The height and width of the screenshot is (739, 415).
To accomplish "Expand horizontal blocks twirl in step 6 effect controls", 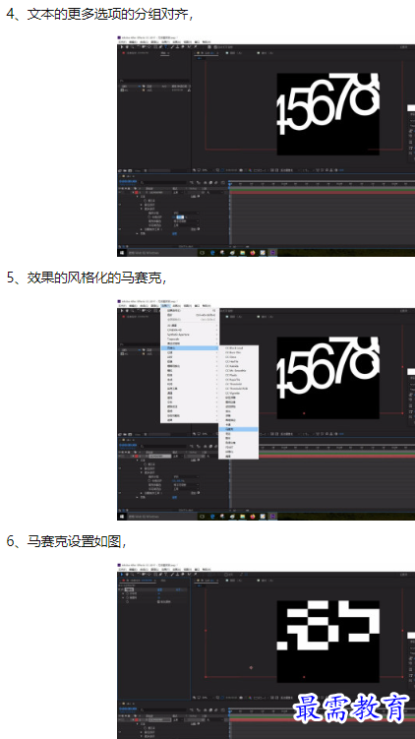I will [123, 593].
